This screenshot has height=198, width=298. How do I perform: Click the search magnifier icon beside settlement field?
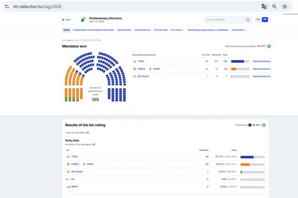248,20
